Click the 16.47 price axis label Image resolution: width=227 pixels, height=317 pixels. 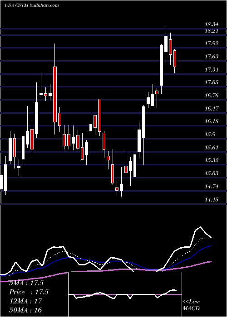212,109
